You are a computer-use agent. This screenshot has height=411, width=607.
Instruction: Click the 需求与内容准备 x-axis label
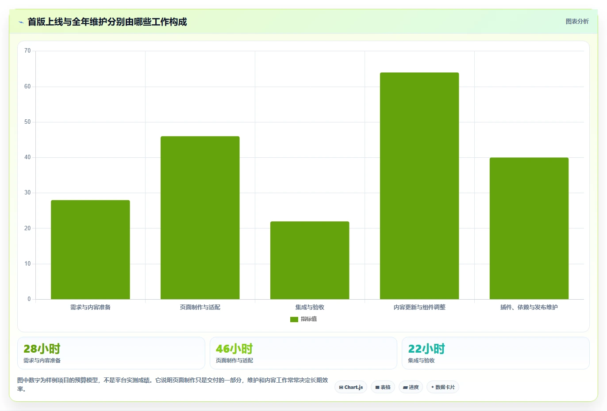pos(90,307)
